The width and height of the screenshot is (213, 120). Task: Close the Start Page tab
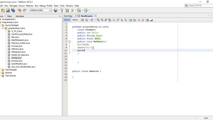click(x=76, y=16)
